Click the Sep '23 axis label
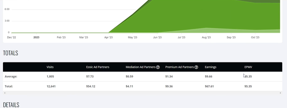The height and width of the screenshot is (108, 287). tap(231, 37)
